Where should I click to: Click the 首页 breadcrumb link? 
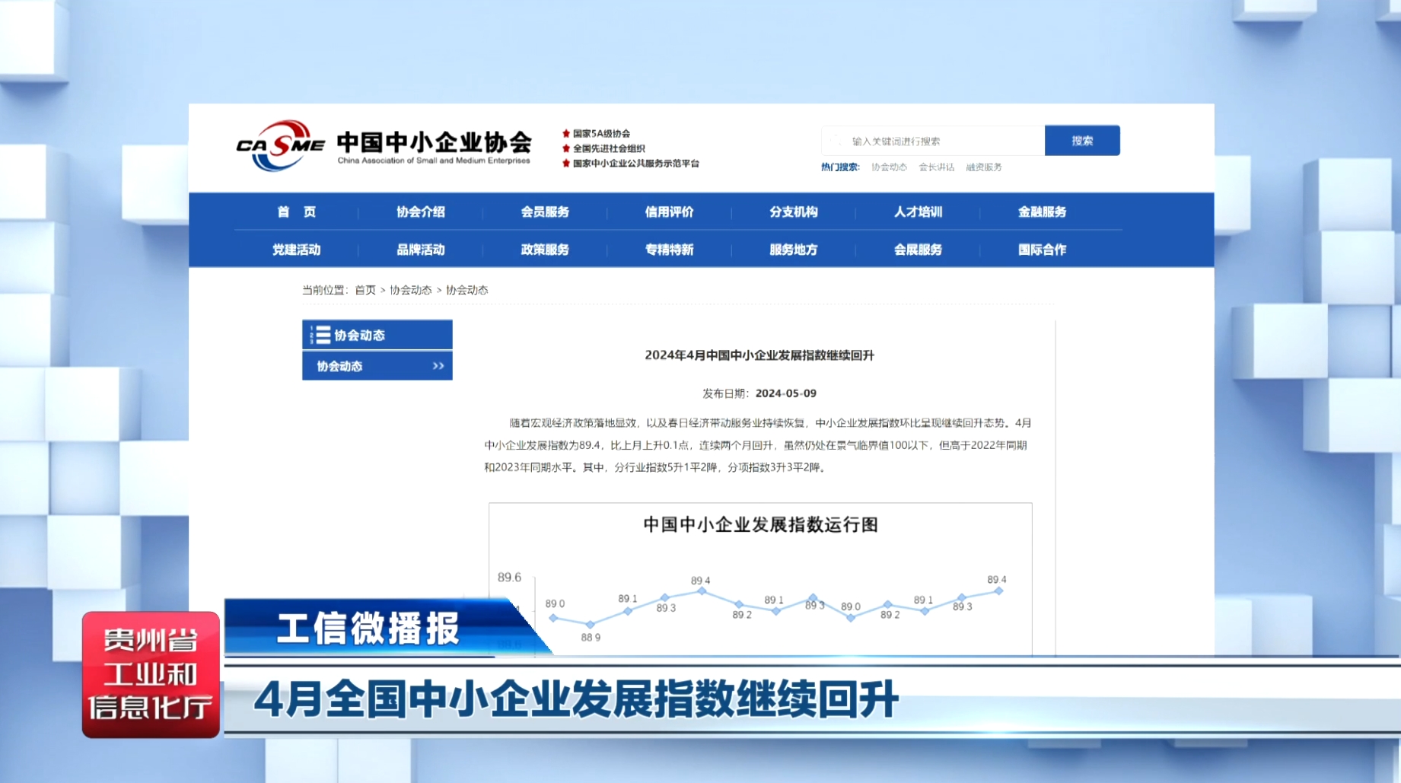(x=365, y=290)
